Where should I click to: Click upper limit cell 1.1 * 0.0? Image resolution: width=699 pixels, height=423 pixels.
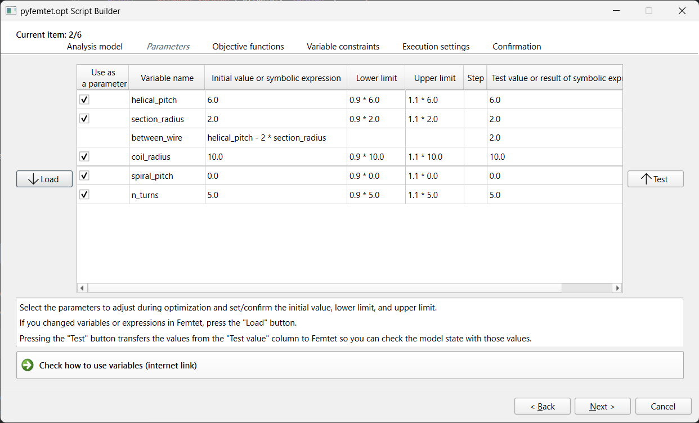tap(435, 175)
